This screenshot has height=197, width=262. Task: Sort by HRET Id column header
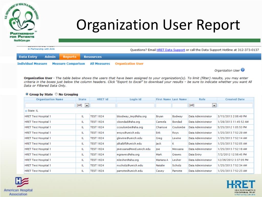click(103, 99)
